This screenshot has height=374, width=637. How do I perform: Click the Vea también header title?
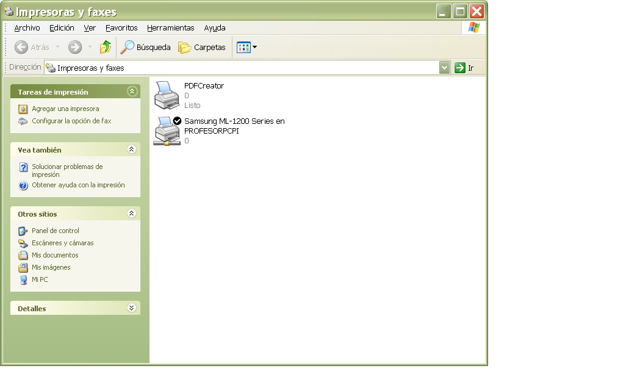coord(40,150)
